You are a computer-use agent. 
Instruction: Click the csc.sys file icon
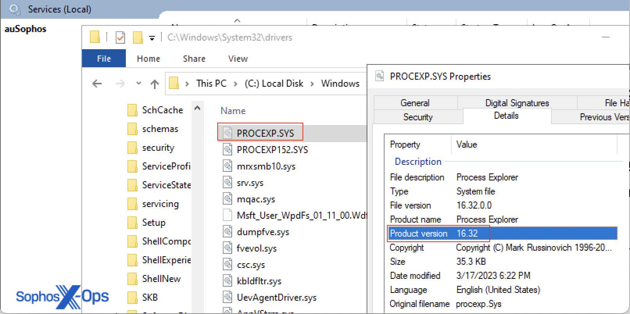227,264
